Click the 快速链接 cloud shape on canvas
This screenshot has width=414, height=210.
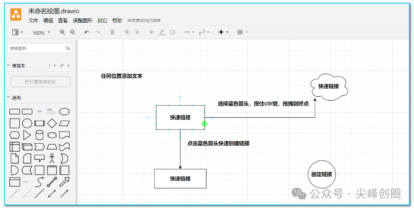[x=329, y=87]
